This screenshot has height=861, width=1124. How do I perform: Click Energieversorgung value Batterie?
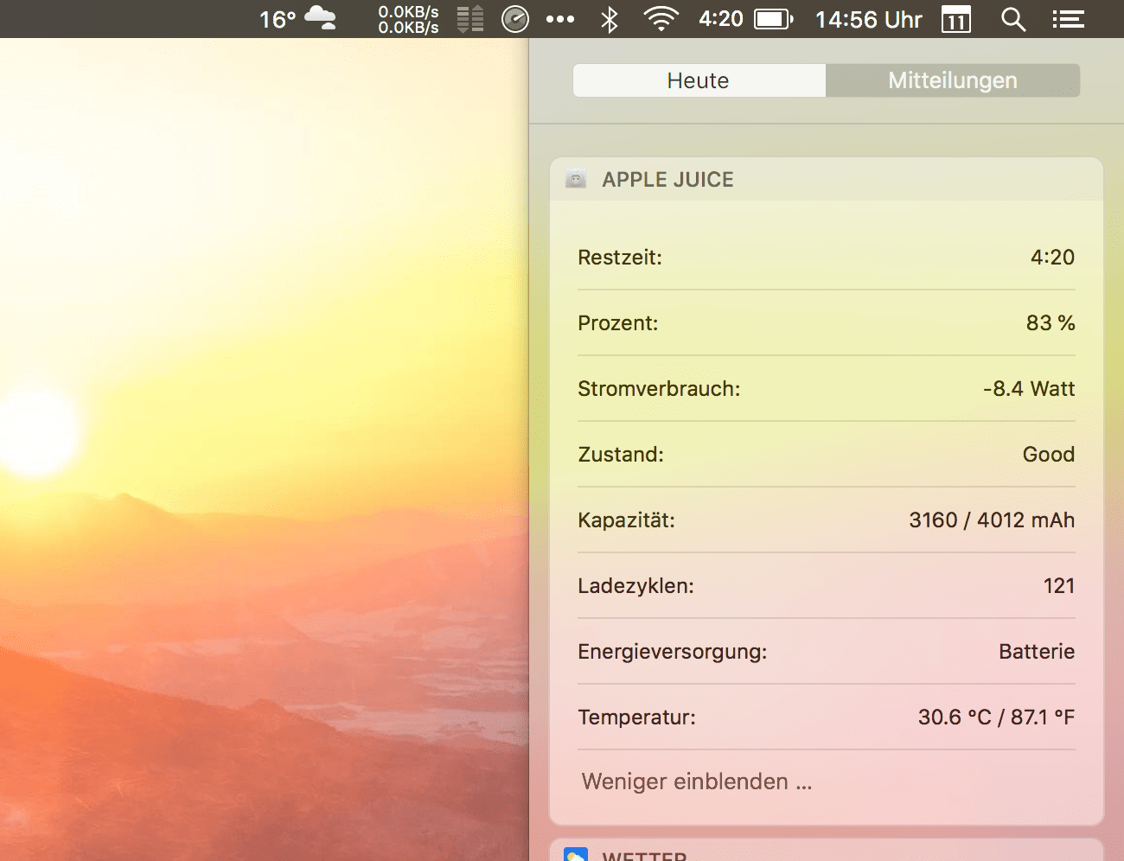tap(1037, 651)
